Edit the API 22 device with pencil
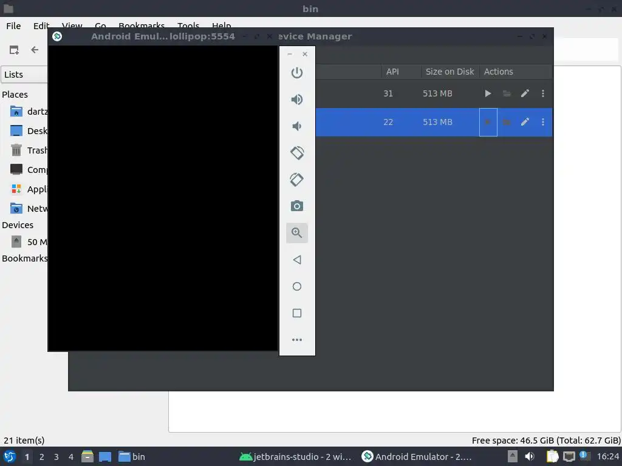Image resolution: width=622 pixels, height=466 pixels. coord(525,122)
